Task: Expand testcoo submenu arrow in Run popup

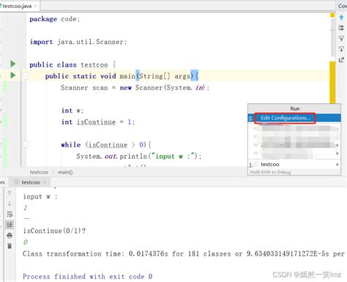Action: click(x=337, y=165)
